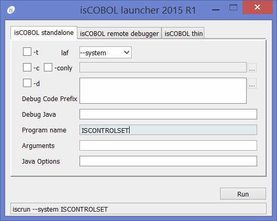Tick the -c checkbox

(x=27, y=67)
